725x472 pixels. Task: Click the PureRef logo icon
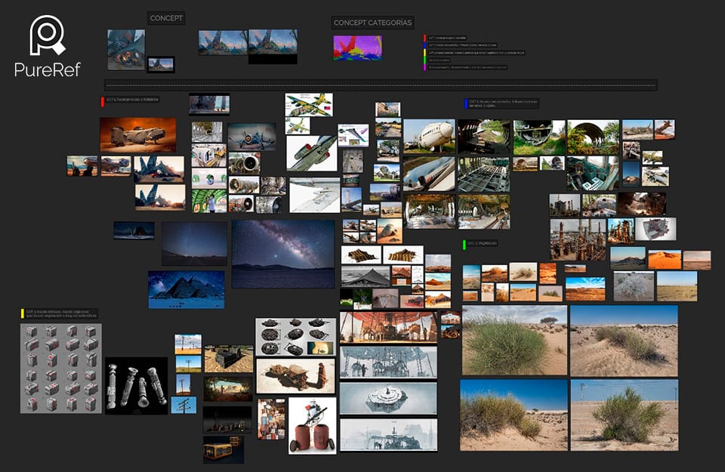47,35
